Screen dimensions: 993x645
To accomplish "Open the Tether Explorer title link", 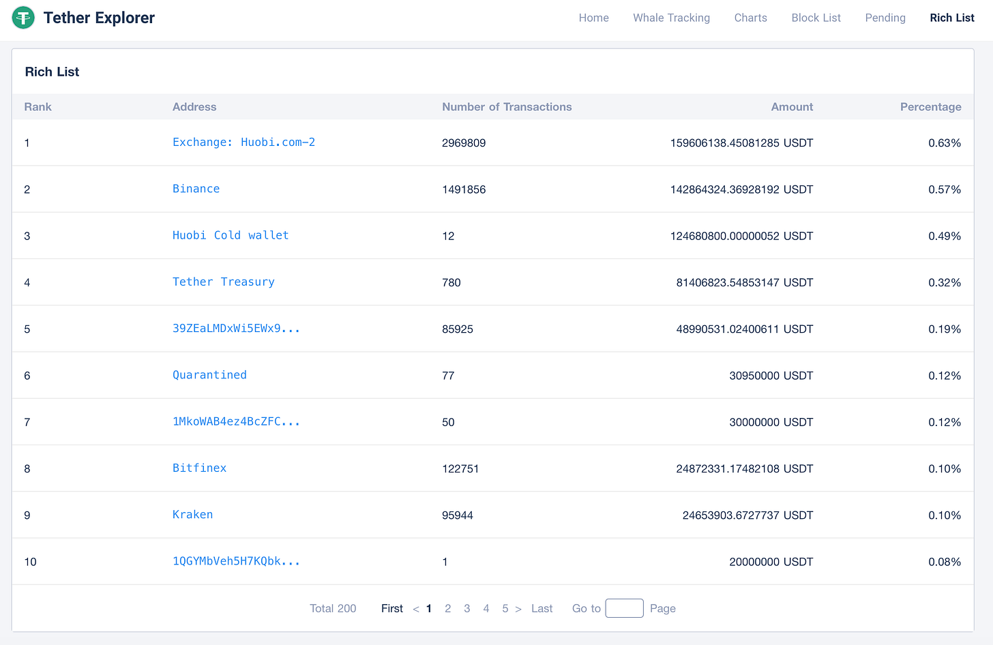I will pos(99,18).
